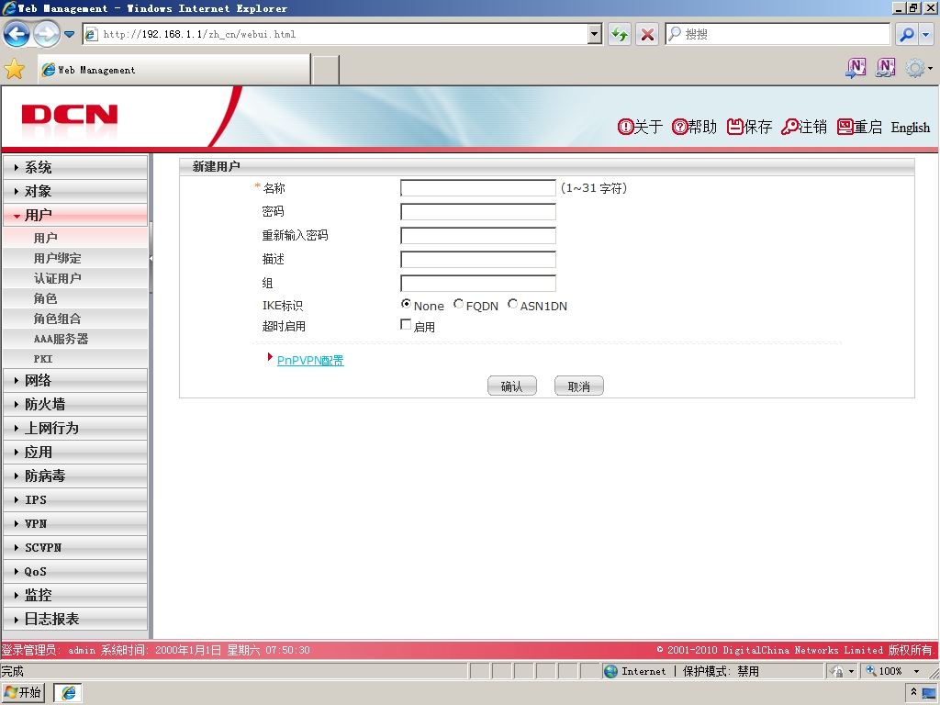Expand the QoS menu section

pos(75,571)
